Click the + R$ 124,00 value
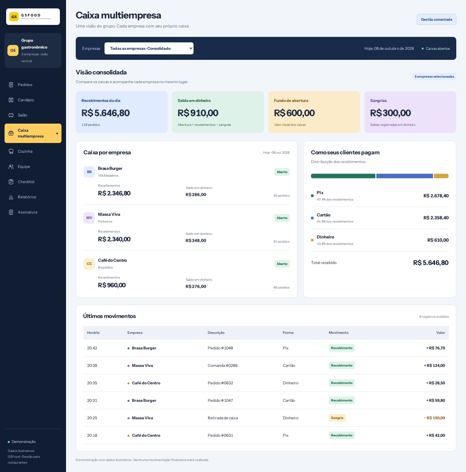Image resolution: width=466 pixels, height=472 pixels. point(434,366)
